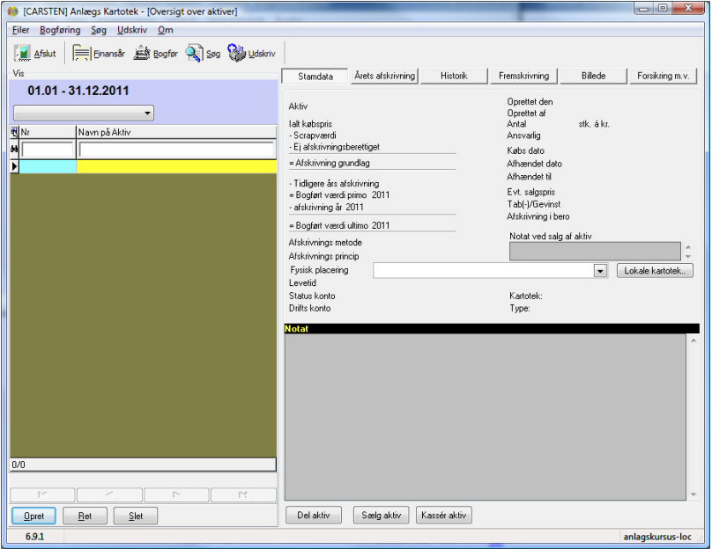Click the Nr column header
This screenshot has width=712, height=549.
[x=48, y=132]
